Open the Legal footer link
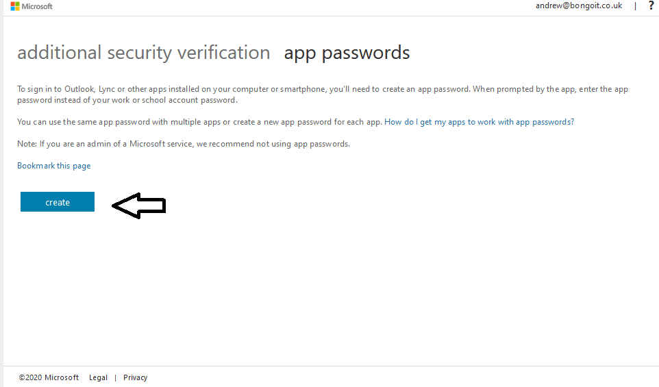This screenshot has width=659, height=387. click(98, 377)
